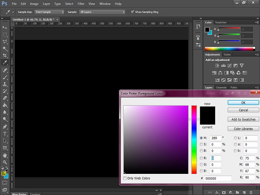Add a Curves adjustment
The image size is (260, 195).
click(229, 65)
